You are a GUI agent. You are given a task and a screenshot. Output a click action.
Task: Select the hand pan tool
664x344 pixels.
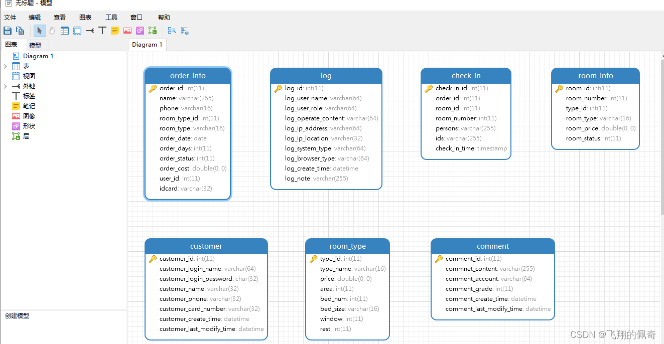point(52,31)
